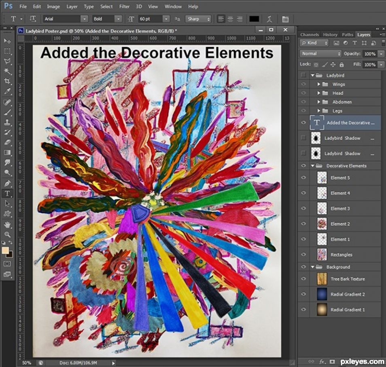Open the Arial font family dropdown

(x=85, y=19)
